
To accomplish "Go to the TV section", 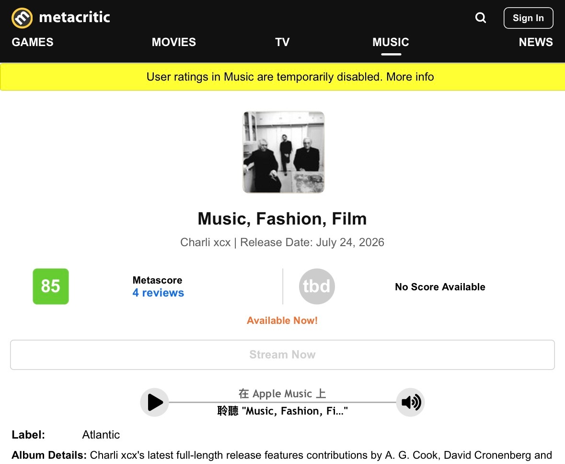I will pos(283,42).
